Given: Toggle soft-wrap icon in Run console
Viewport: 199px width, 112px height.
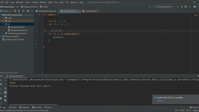Looking at the screenshot, I should (x=5, y=88).
